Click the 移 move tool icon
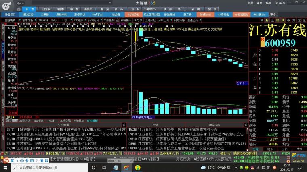This screenshot has width=307, height=172. 288,20
